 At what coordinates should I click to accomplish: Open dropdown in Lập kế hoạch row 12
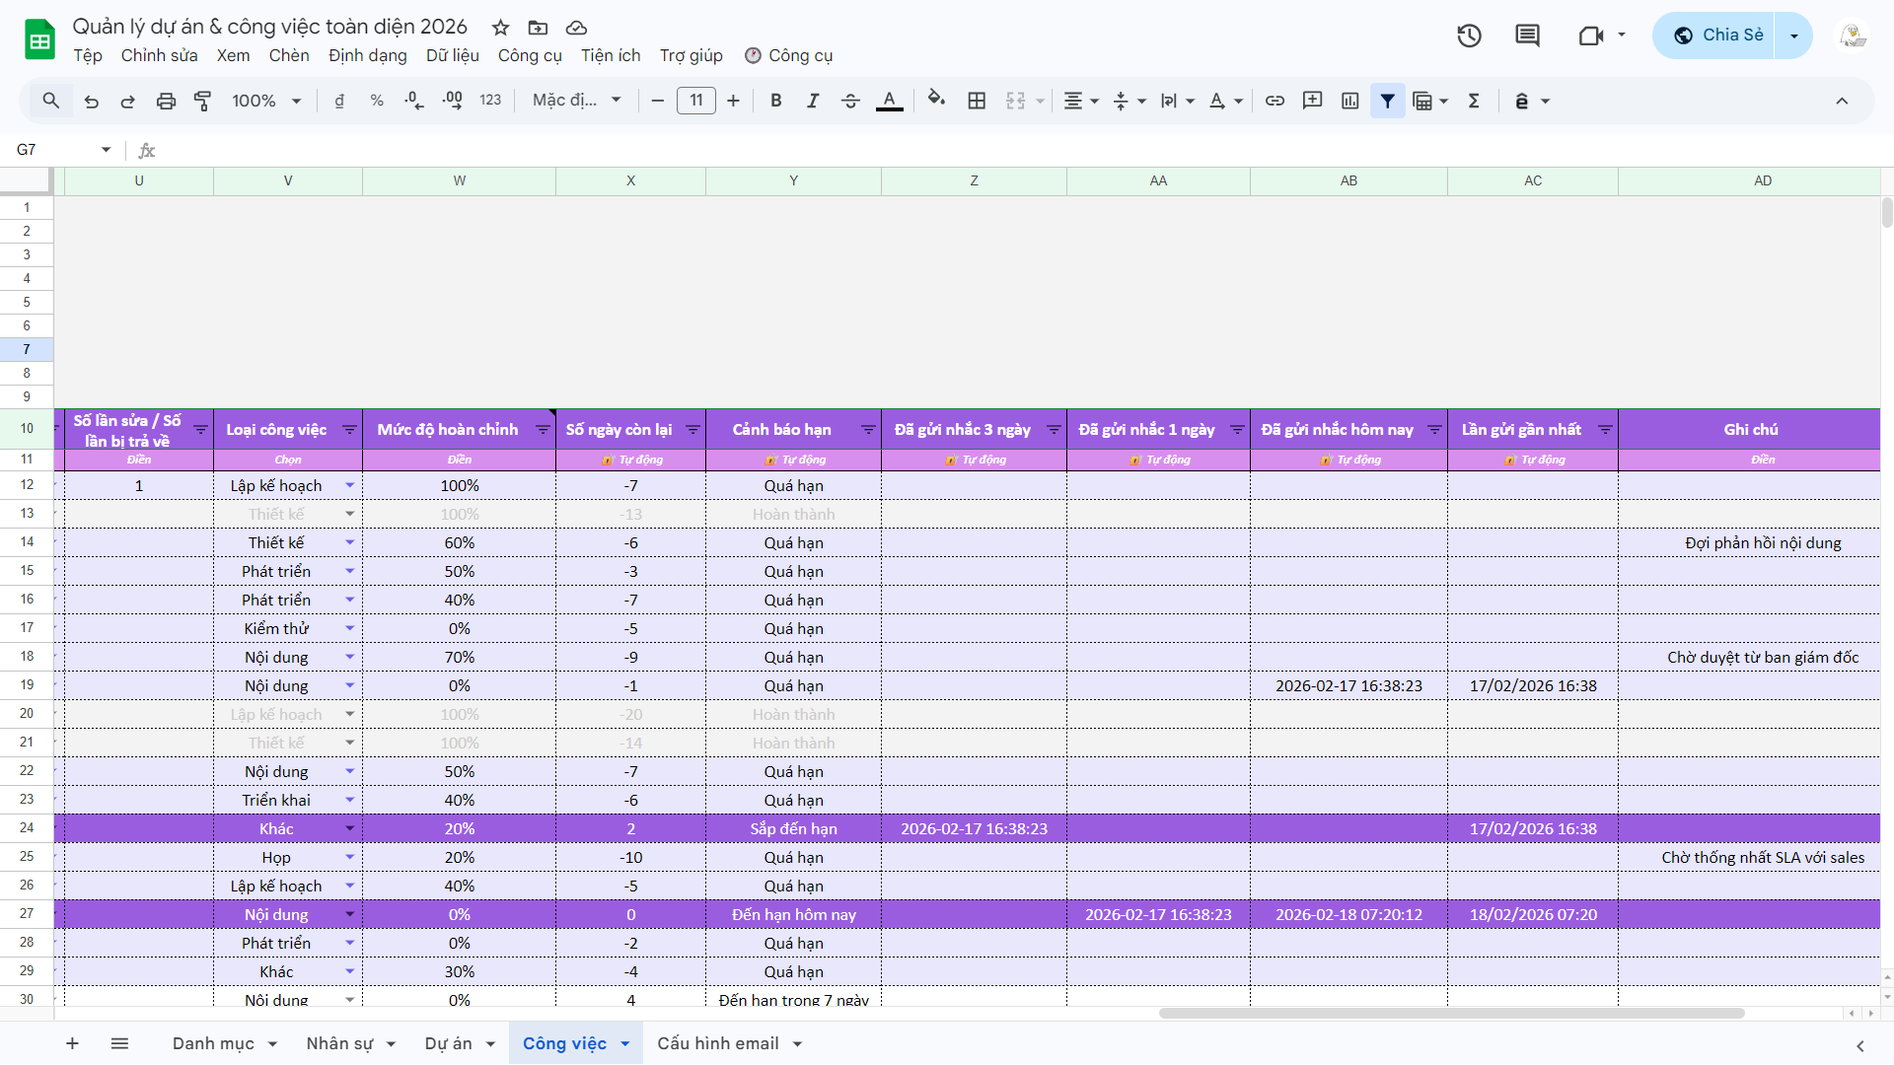[x=349, y=485]
